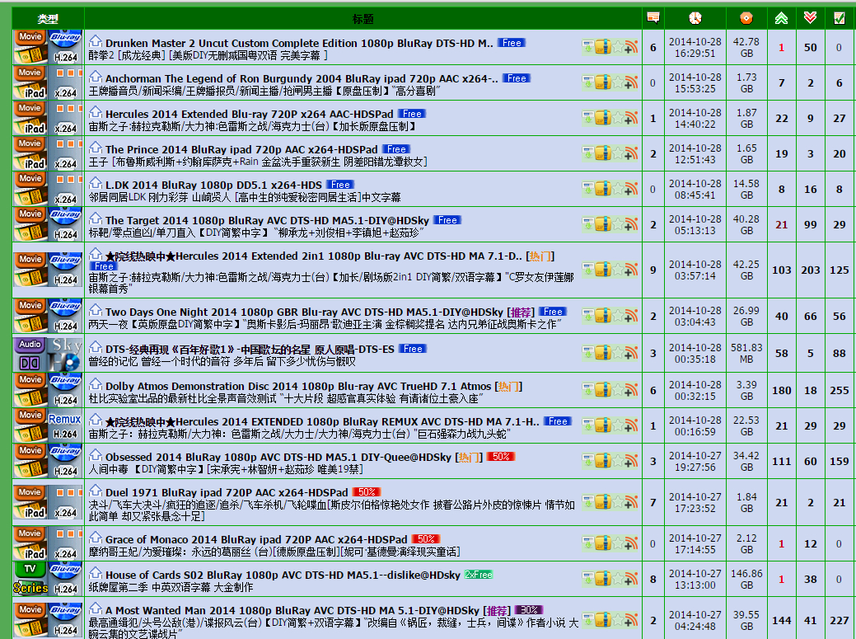Open The Prince 2014 BluRay ipad link
Image resolution: width=856 pixels, height=639 pixels.
click(x=241, y=149)
